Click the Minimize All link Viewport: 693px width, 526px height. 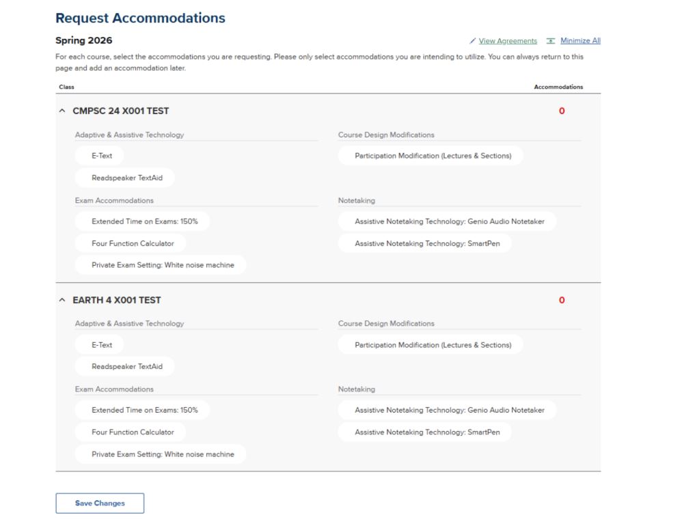(580, 40)
